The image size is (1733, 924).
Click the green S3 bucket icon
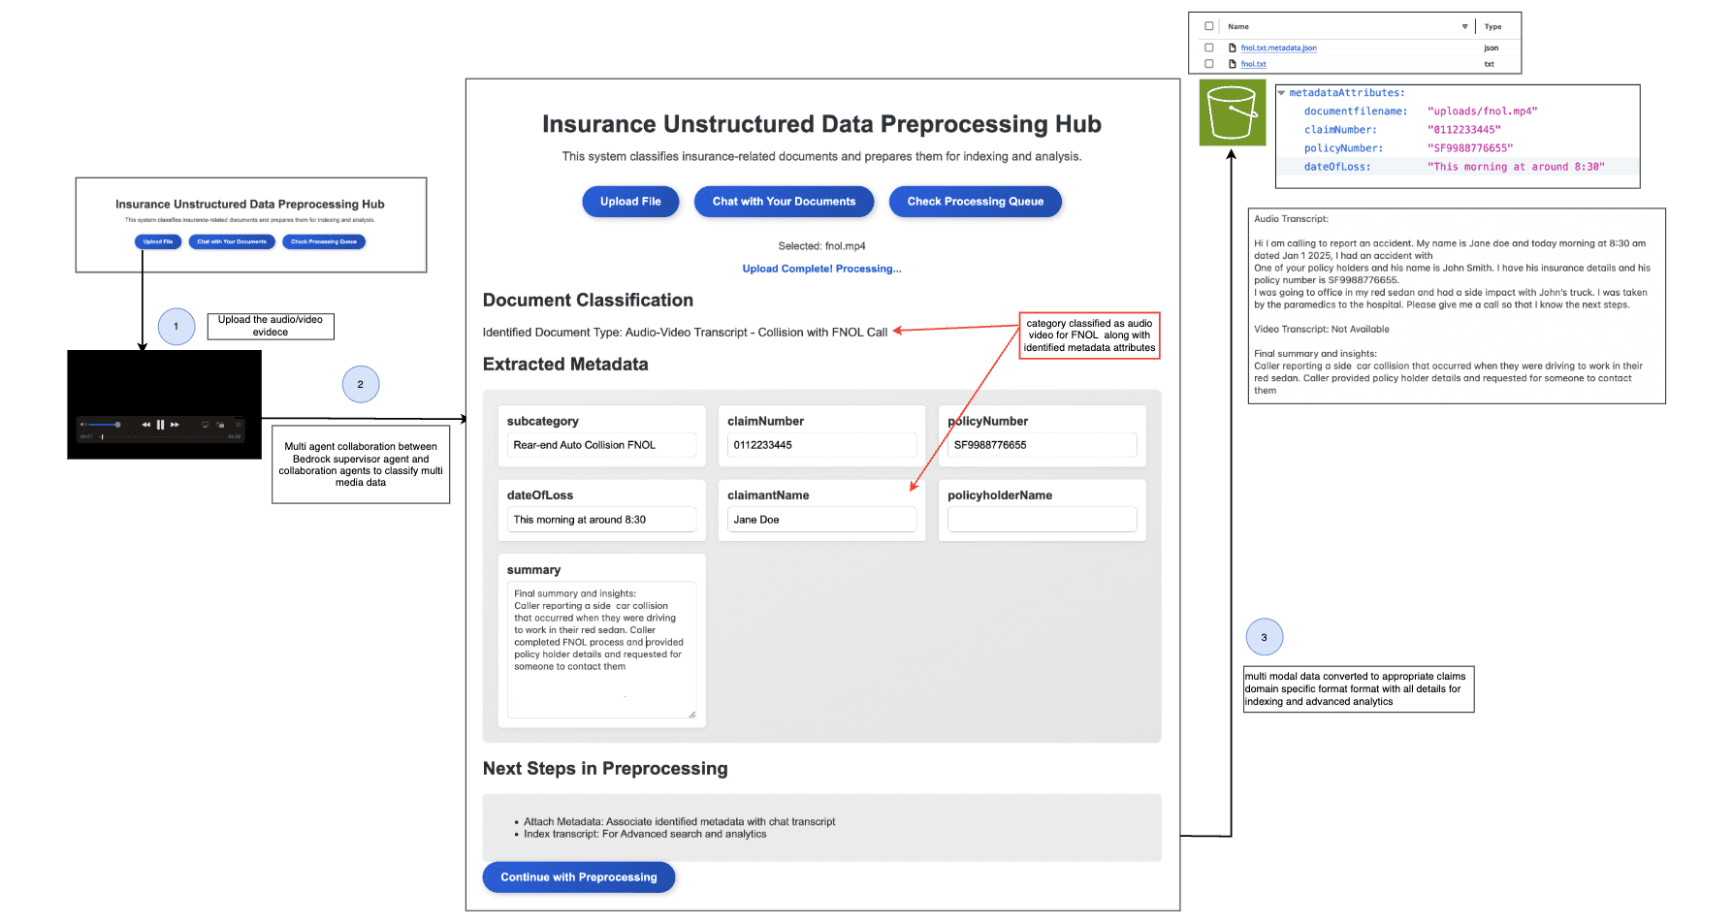point(1232,112)
